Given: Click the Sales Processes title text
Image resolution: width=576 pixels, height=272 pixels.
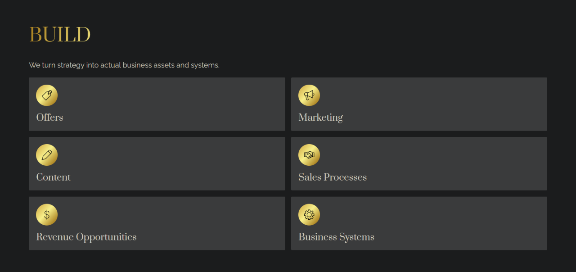Looking at the screenshot, I should click(333, 177).
